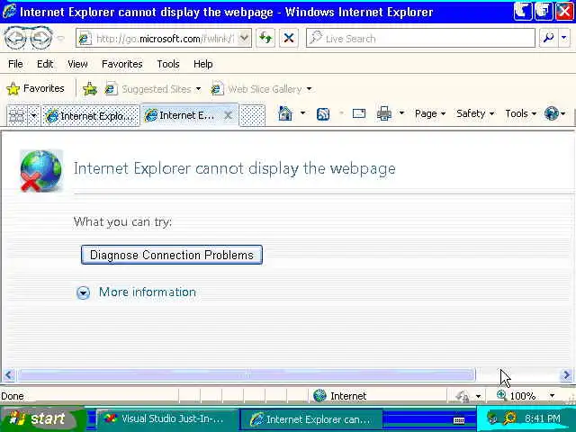576x432 pixels.
Task: Open Web Slice Gallery link
Action: (x=261, y=89)
